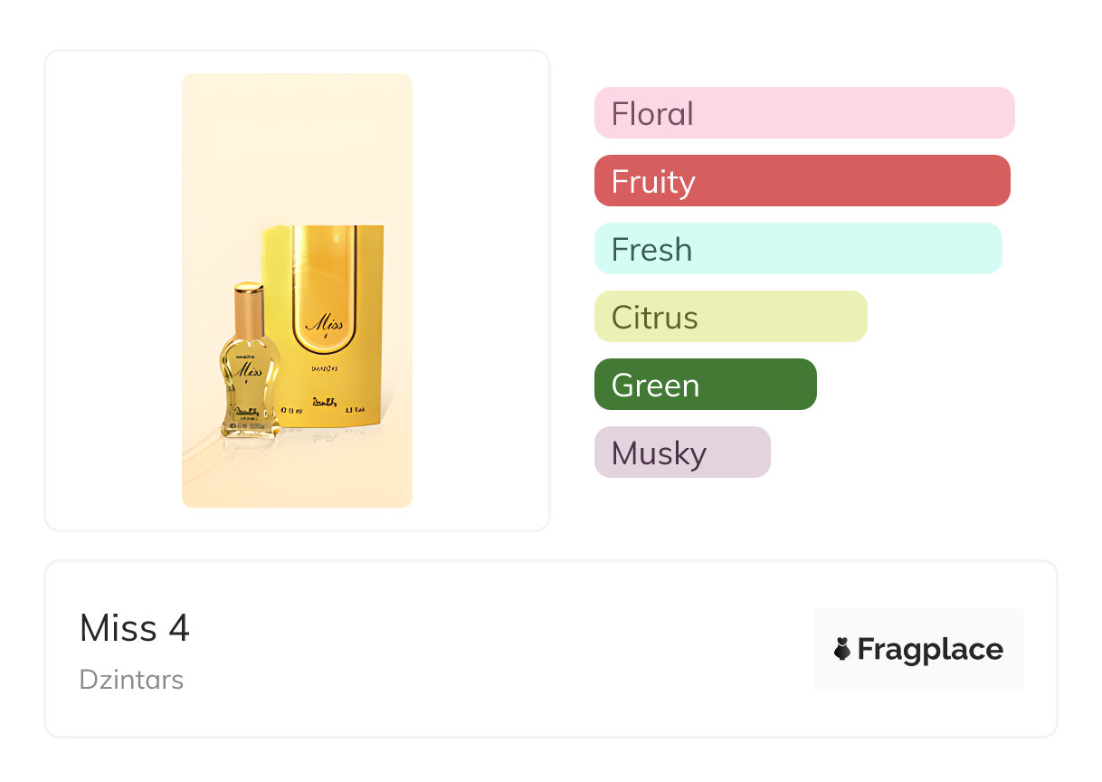
Task: Click the Miss label on the glass bottle
Action: (x=248, y=371)
